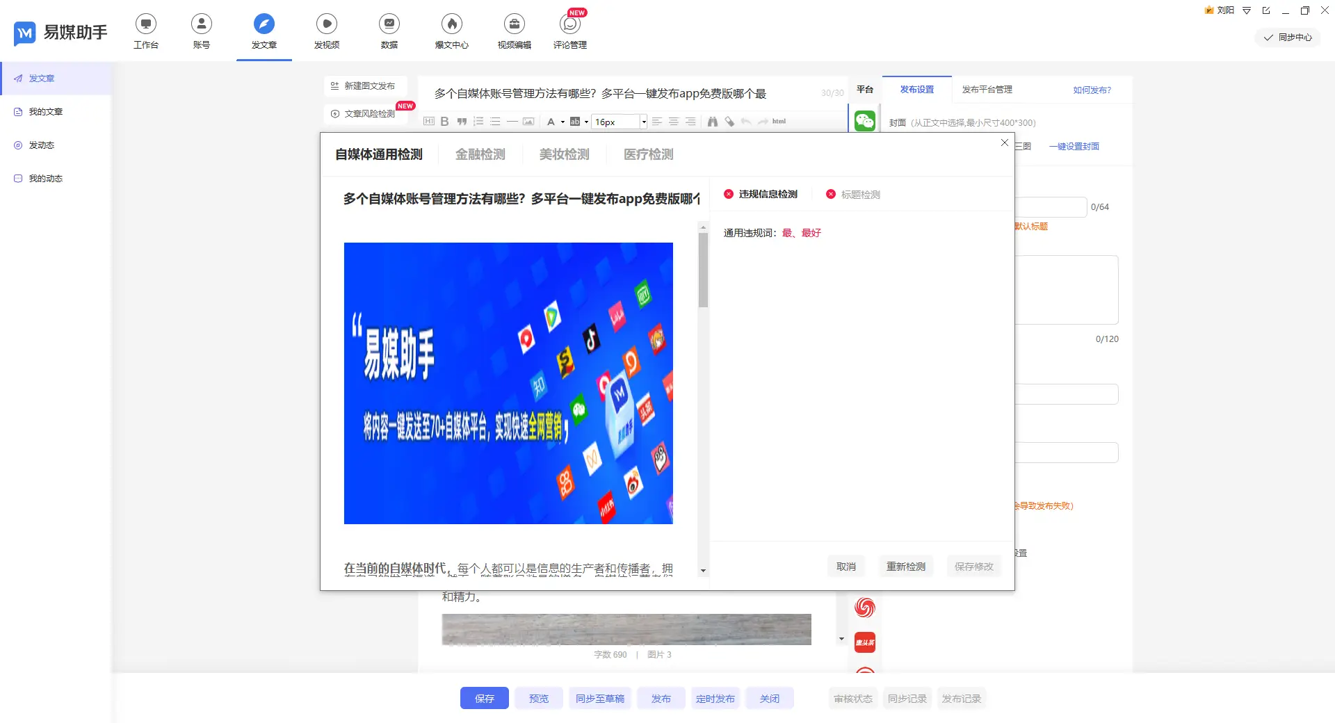Apply bold formatting in the editor toolbar
The image size is (1335, 723).
pos(445,122)
